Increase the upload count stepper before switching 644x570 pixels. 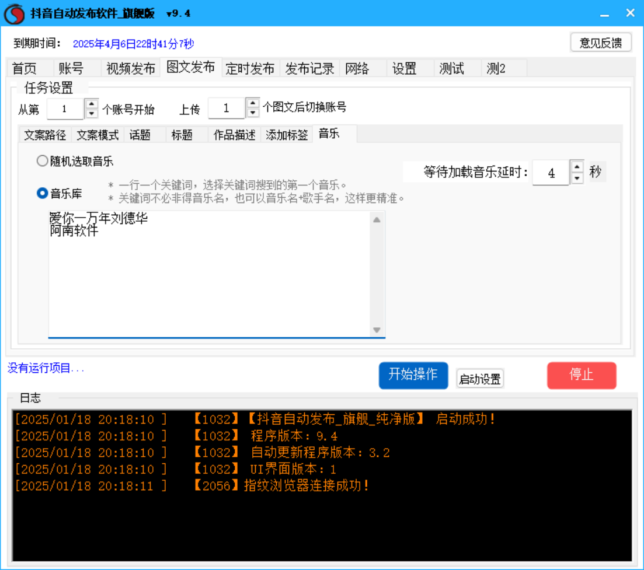pos(253,103)
